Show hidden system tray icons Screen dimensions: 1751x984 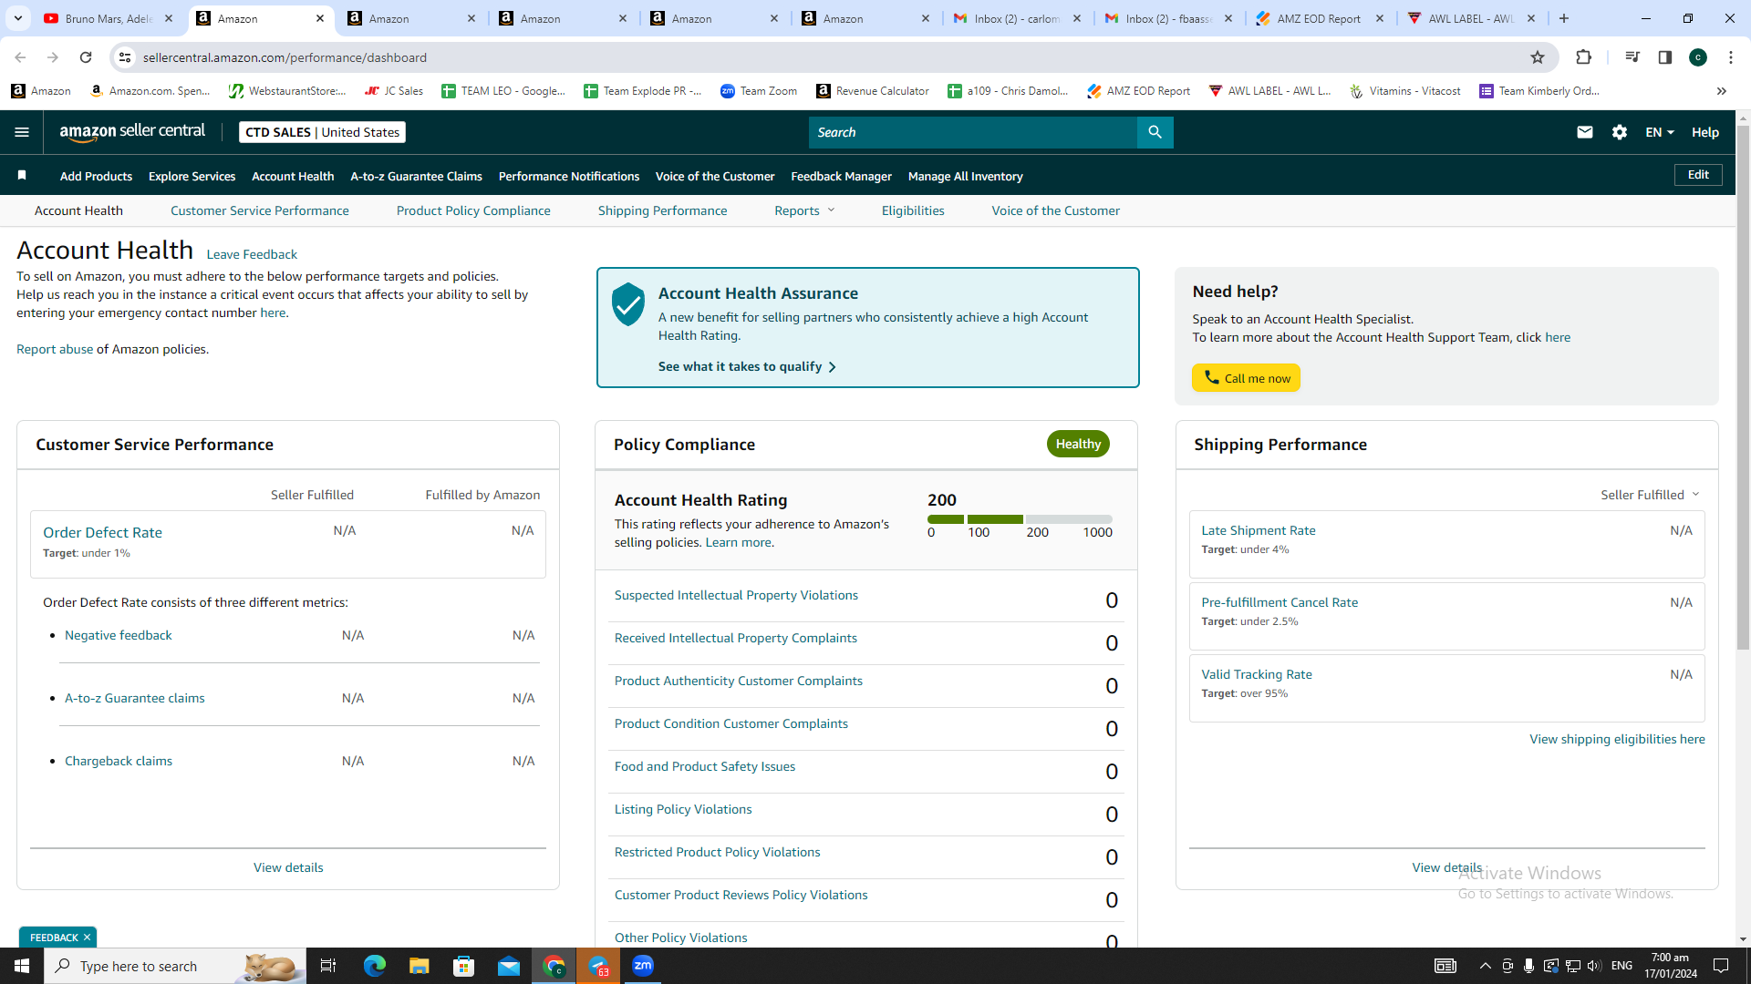(1486, 966)
